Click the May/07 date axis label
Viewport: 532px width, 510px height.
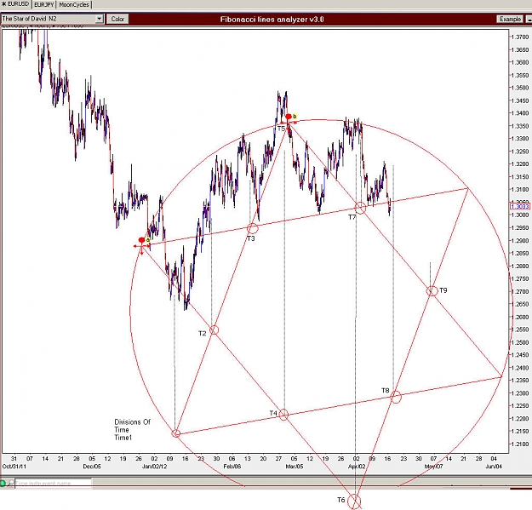point(433,467)
